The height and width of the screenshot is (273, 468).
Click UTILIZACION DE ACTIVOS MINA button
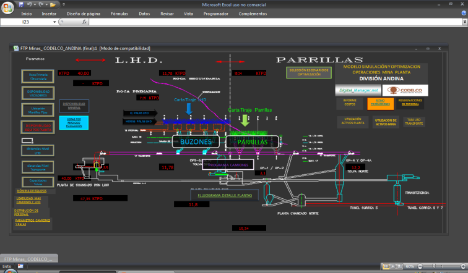click(x=386, y=122)
